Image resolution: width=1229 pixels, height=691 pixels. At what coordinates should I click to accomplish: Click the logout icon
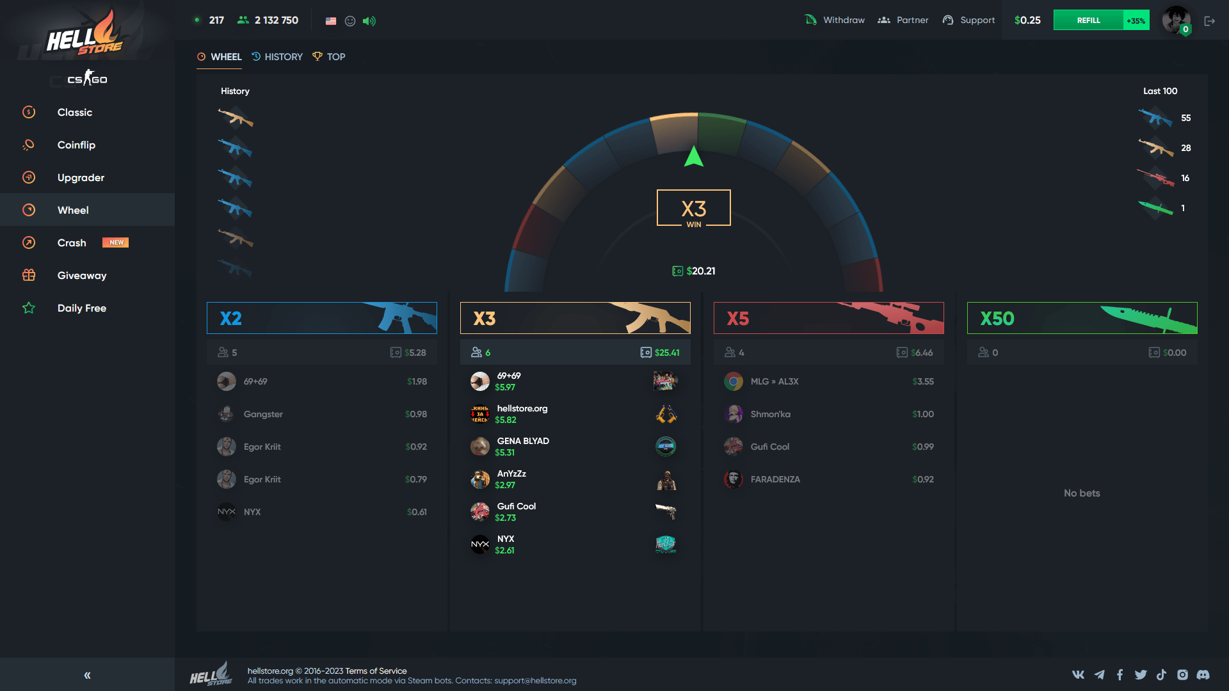(1209, 21)
